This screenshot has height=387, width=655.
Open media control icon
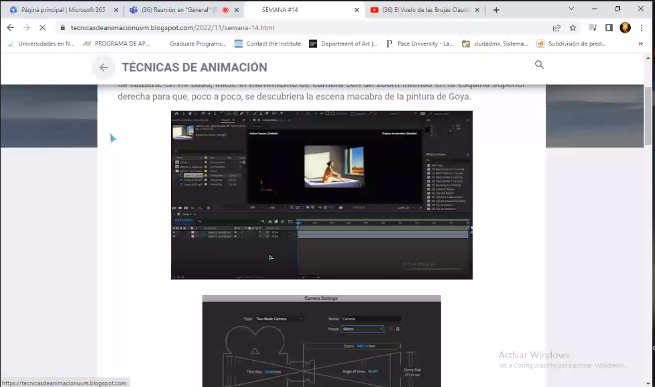point(593,27)
